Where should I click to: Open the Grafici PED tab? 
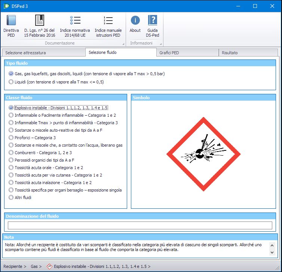(x=188, y=53)
